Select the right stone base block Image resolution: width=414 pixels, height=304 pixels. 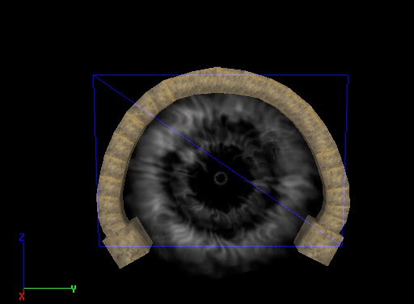click(318, 241)
